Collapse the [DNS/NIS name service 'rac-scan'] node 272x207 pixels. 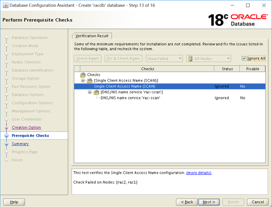(90, 92)
